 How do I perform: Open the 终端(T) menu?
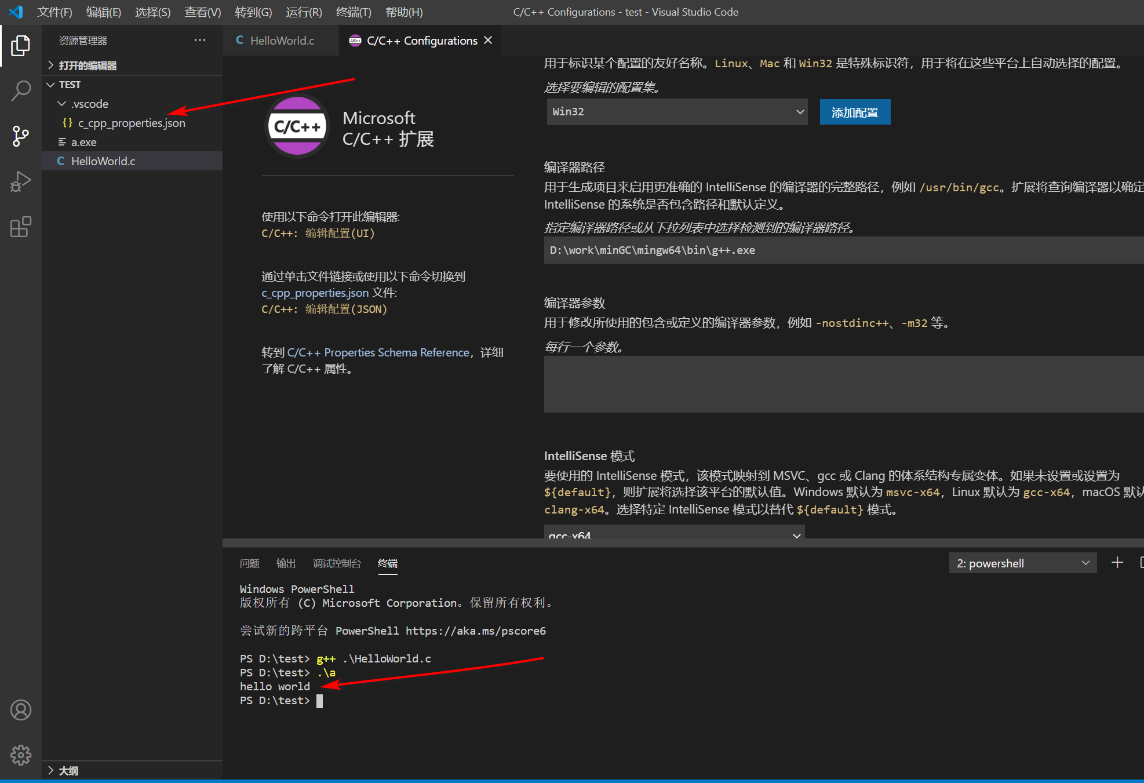coord(353,12)
